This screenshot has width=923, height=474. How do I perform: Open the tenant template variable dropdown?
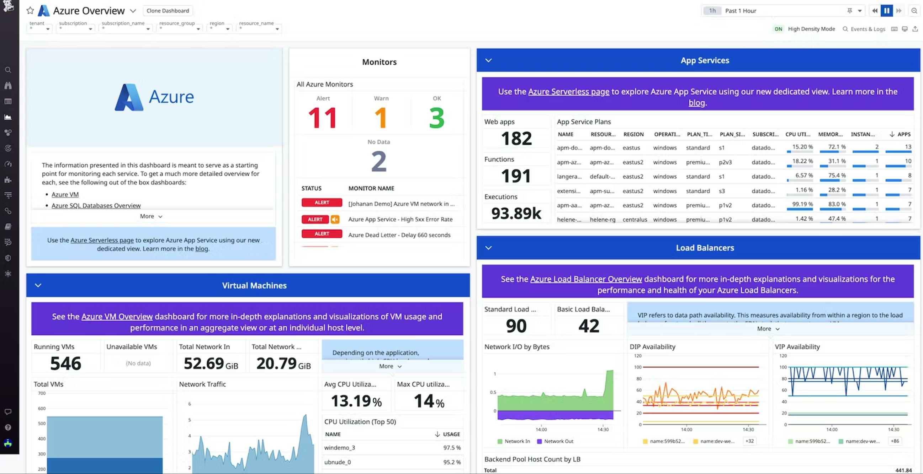tap(48, 29)
